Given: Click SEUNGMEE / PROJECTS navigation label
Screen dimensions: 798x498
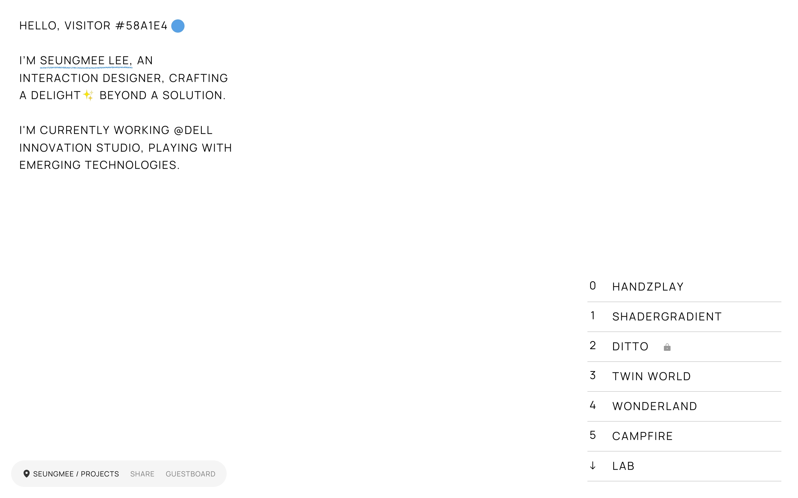Looking at the screenshot, I should click(x=76, y=474).
